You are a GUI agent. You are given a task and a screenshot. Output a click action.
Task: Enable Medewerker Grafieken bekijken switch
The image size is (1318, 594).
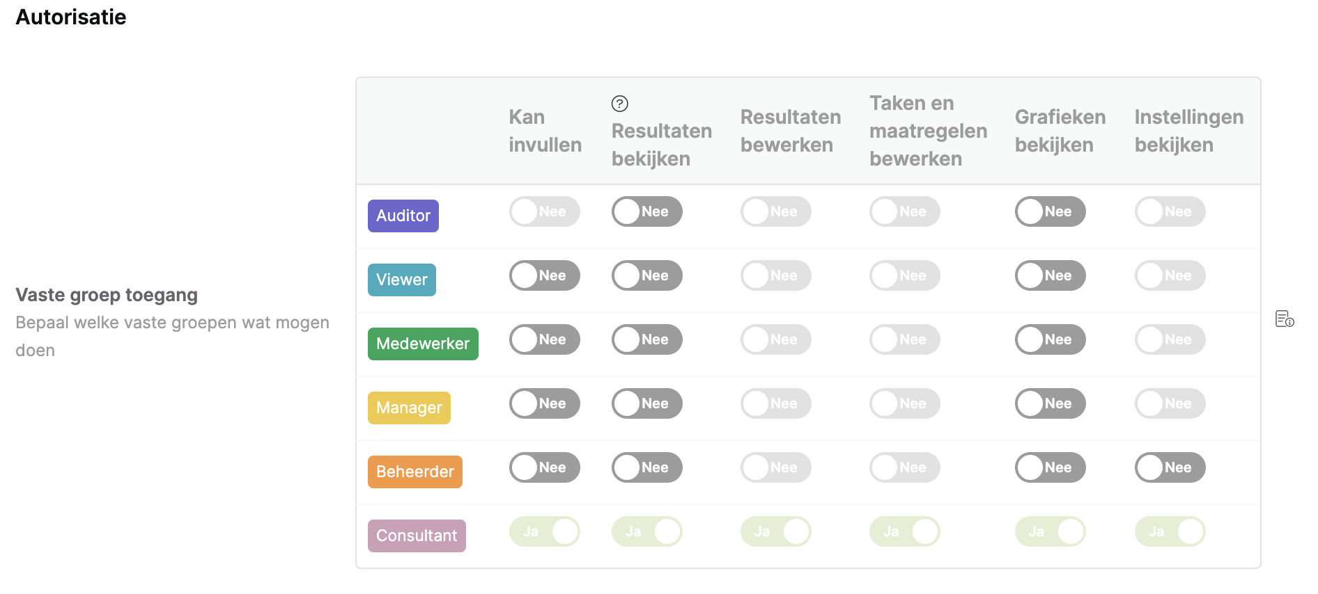1050,339
